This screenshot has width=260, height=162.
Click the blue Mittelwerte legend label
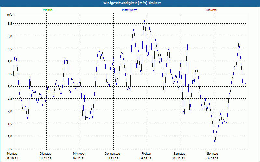click(129, 10)
